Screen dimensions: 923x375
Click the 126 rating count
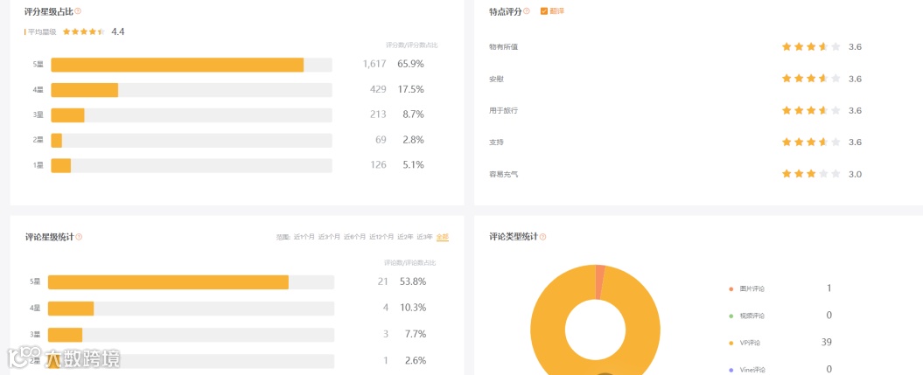[378, 165]
